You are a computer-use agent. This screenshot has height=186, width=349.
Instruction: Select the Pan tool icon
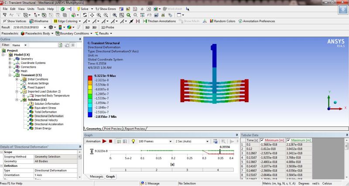tap(92, 15)
